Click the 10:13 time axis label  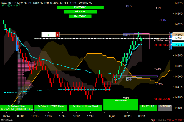tap(35, 116)
